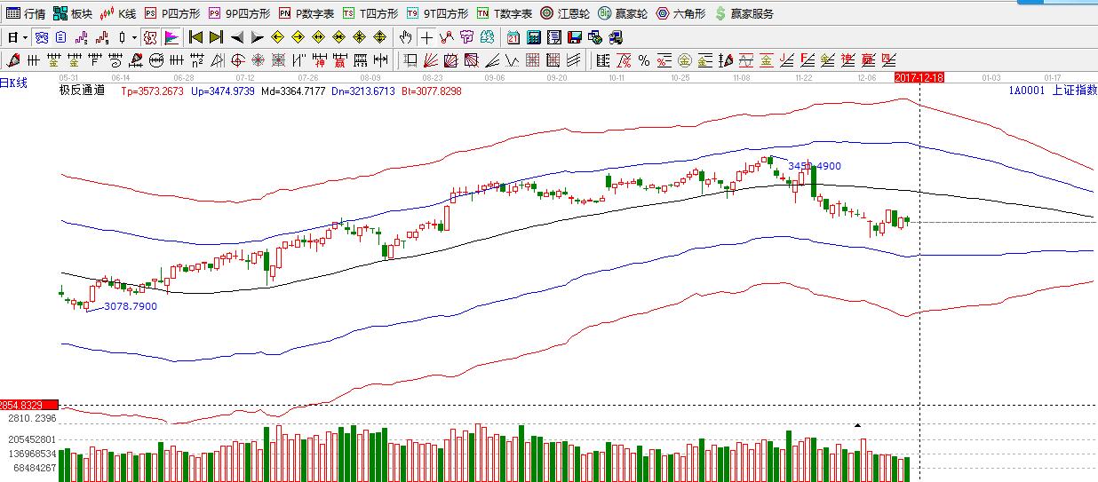Image resolution: width=1098 pixels, height=482 pixels.
Task: Toggle the crosshair cursor button
Action: [x=426, y=37]
